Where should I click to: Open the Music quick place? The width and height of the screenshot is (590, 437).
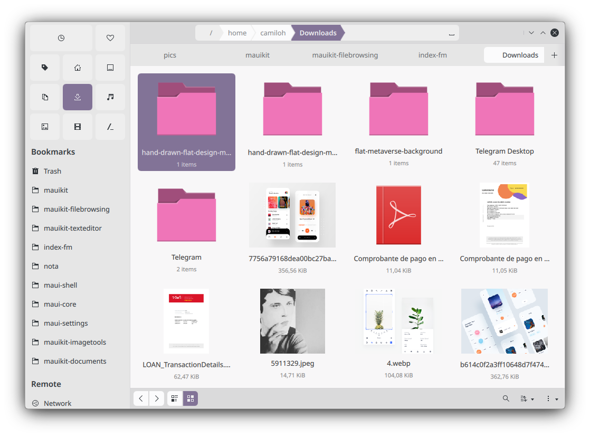[x=110, y=97]
